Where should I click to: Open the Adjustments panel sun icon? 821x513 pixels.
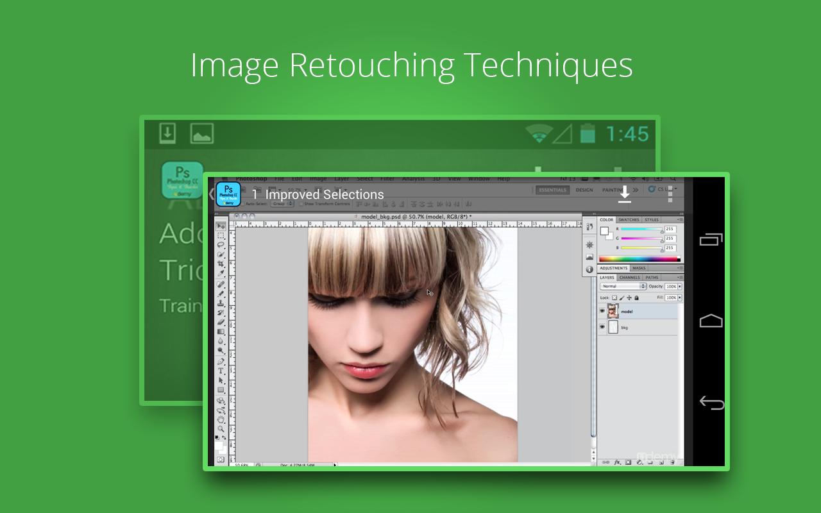click(588, 244)
